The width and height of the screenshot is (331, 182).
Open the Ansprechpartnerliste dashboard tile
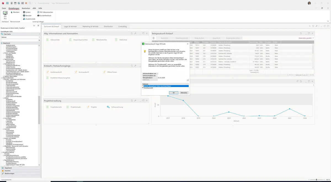click(78, 40)
